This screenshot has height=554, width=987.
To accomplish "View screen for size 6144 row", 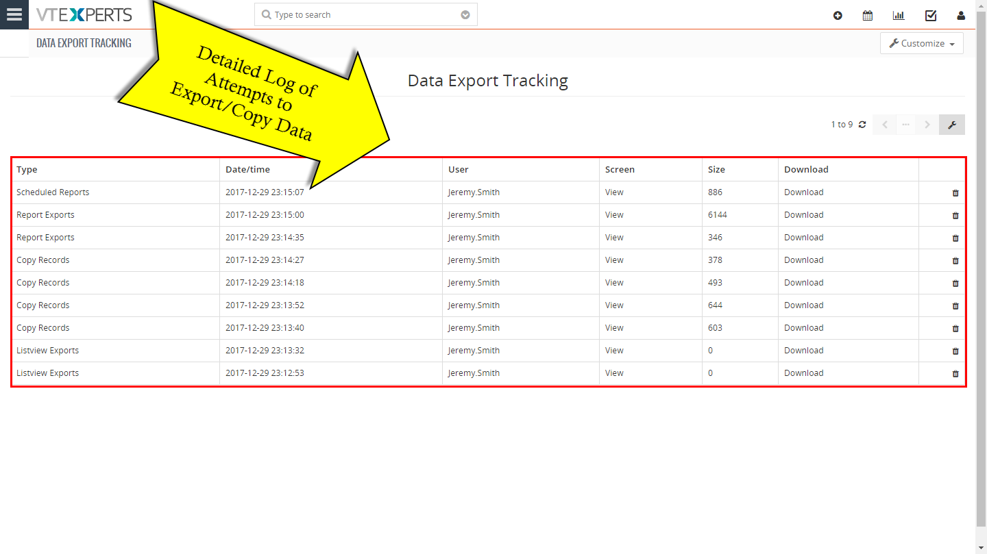I will coord(614,214).
